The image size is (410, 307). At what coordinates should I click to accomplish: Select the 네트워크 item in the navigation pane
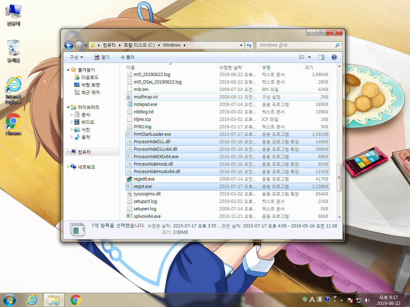click(83, 167)
